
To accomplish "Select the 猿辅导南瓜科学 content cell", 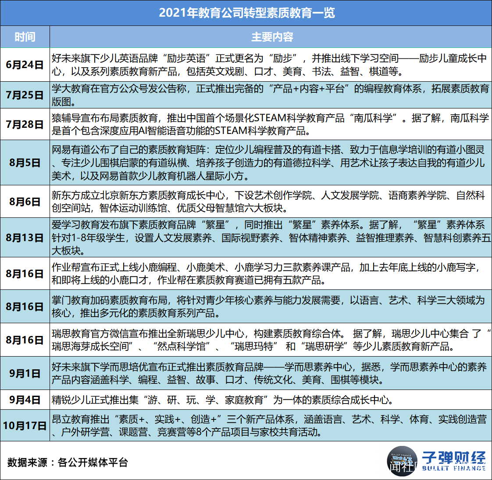I will click(x=271, y=124).
